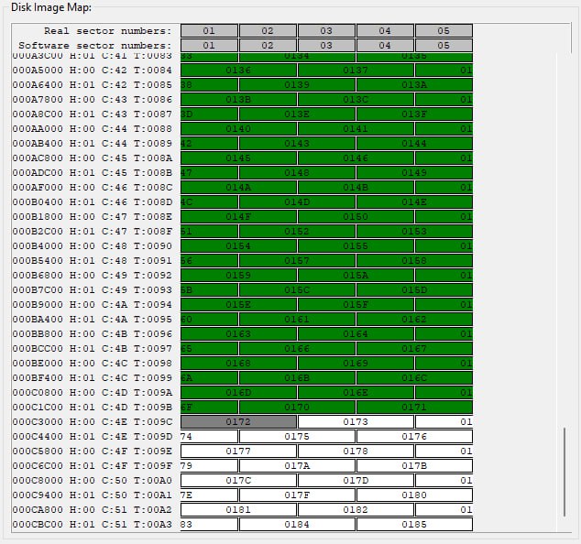Click green sector block 0136
581x544 pixels.
(238, 71)
